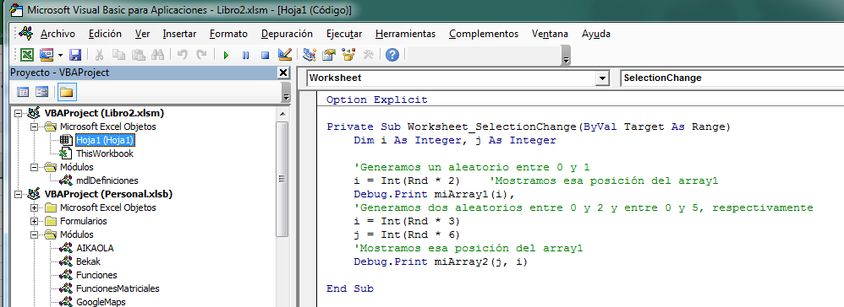Save the Libro2.xlsm project
Viewport: 844px width, 307px height.
[75, 55]
